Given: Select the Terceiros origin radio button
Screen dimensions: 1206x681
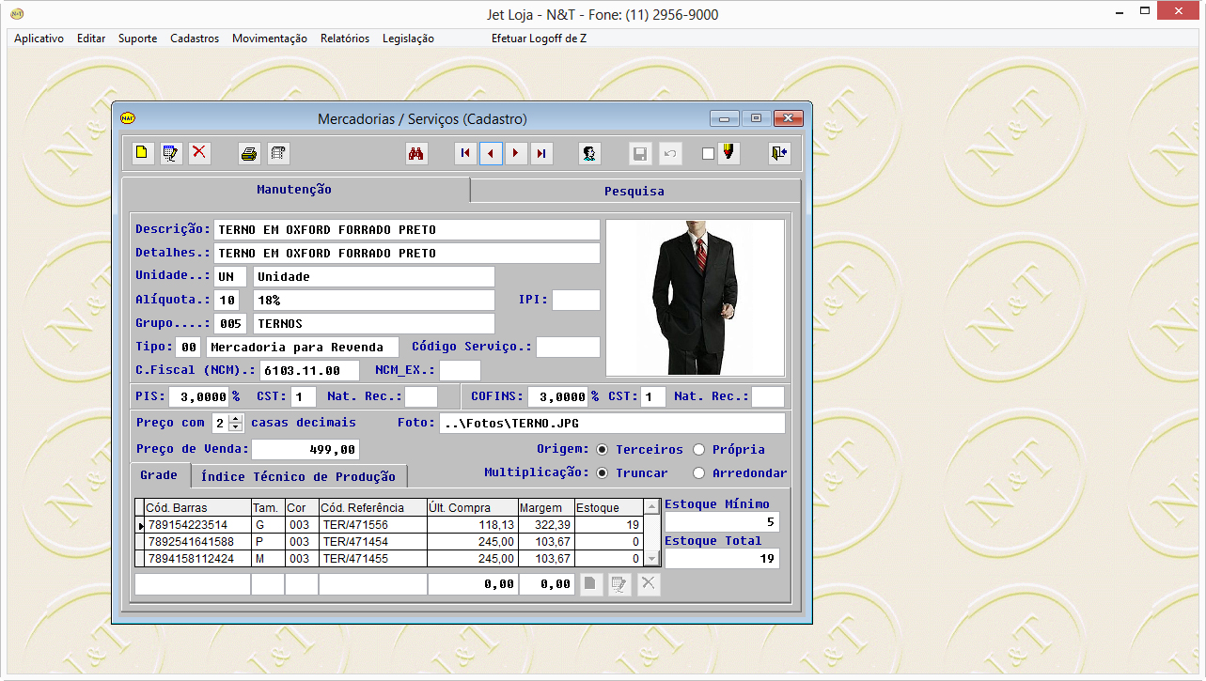Looking at the screenshot, I should coord(602,450).
